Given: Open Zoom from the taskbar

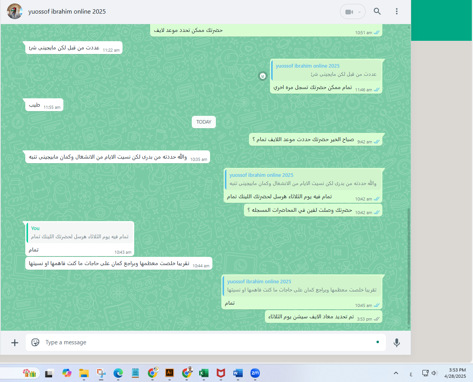Looking at the screenshot, I should [255, 373].
